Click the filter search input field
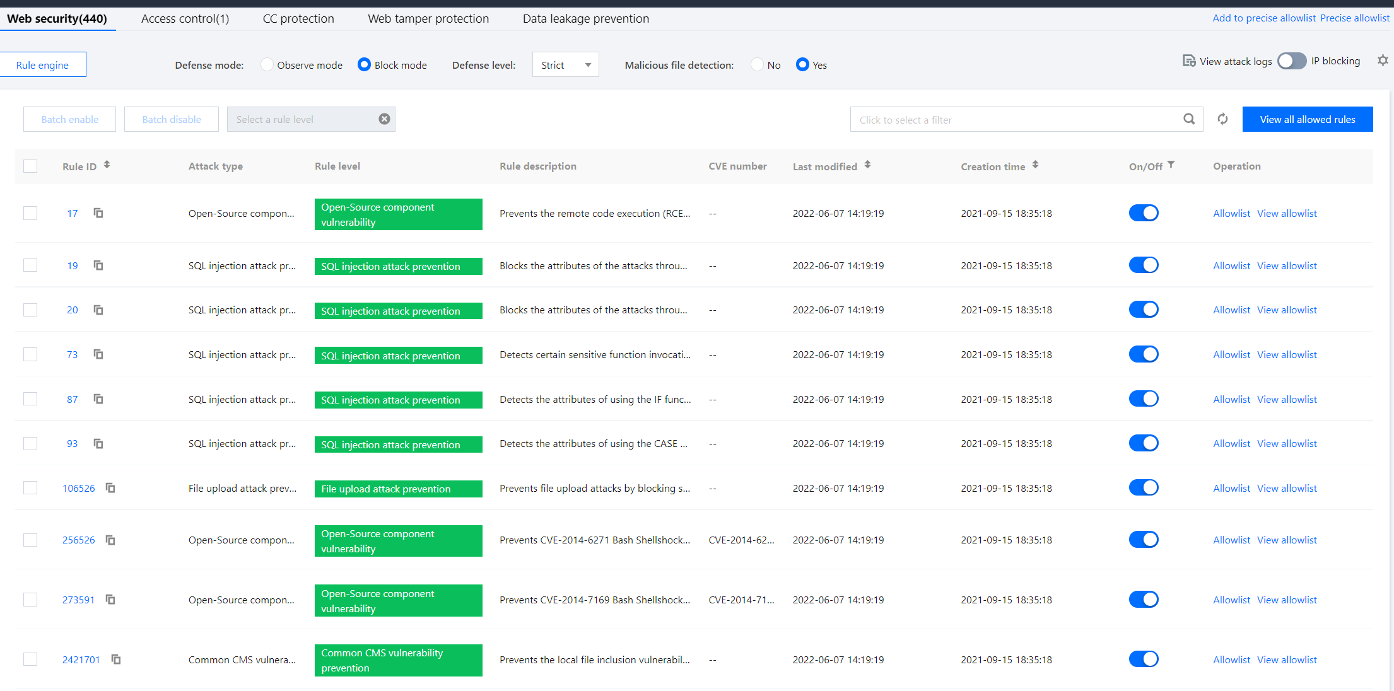The height and width of the screenshot is (691, 1394). click(x=1016, y=119)
